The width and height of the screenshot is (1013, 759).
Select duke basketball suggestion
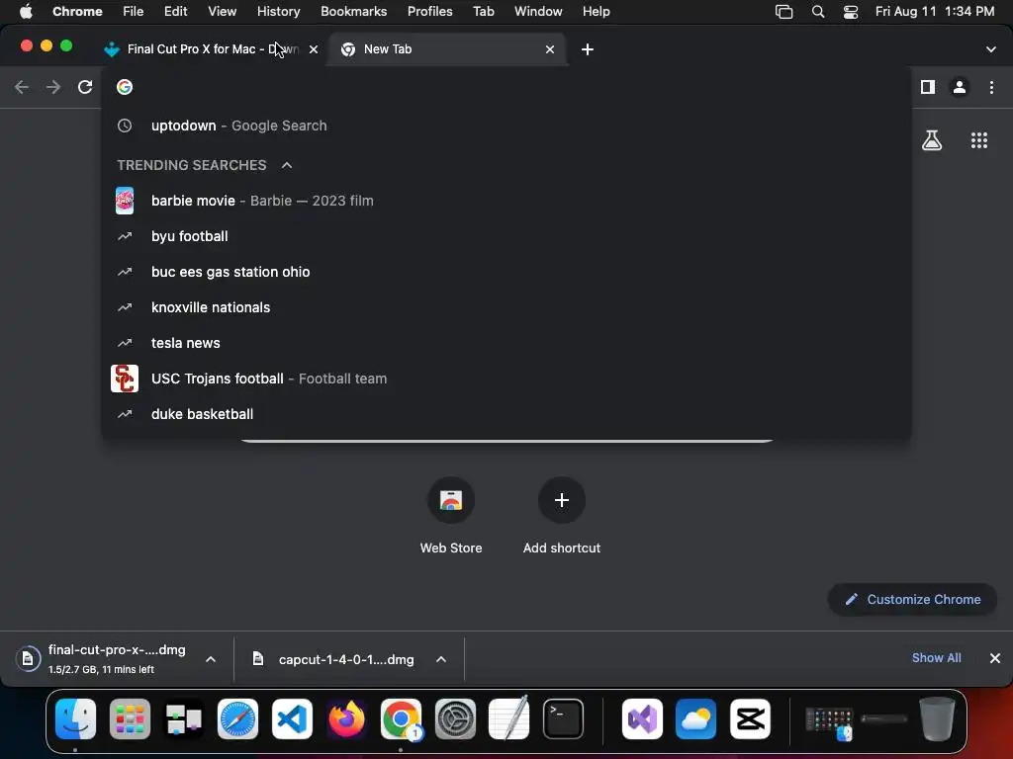[x=506, y=414]
